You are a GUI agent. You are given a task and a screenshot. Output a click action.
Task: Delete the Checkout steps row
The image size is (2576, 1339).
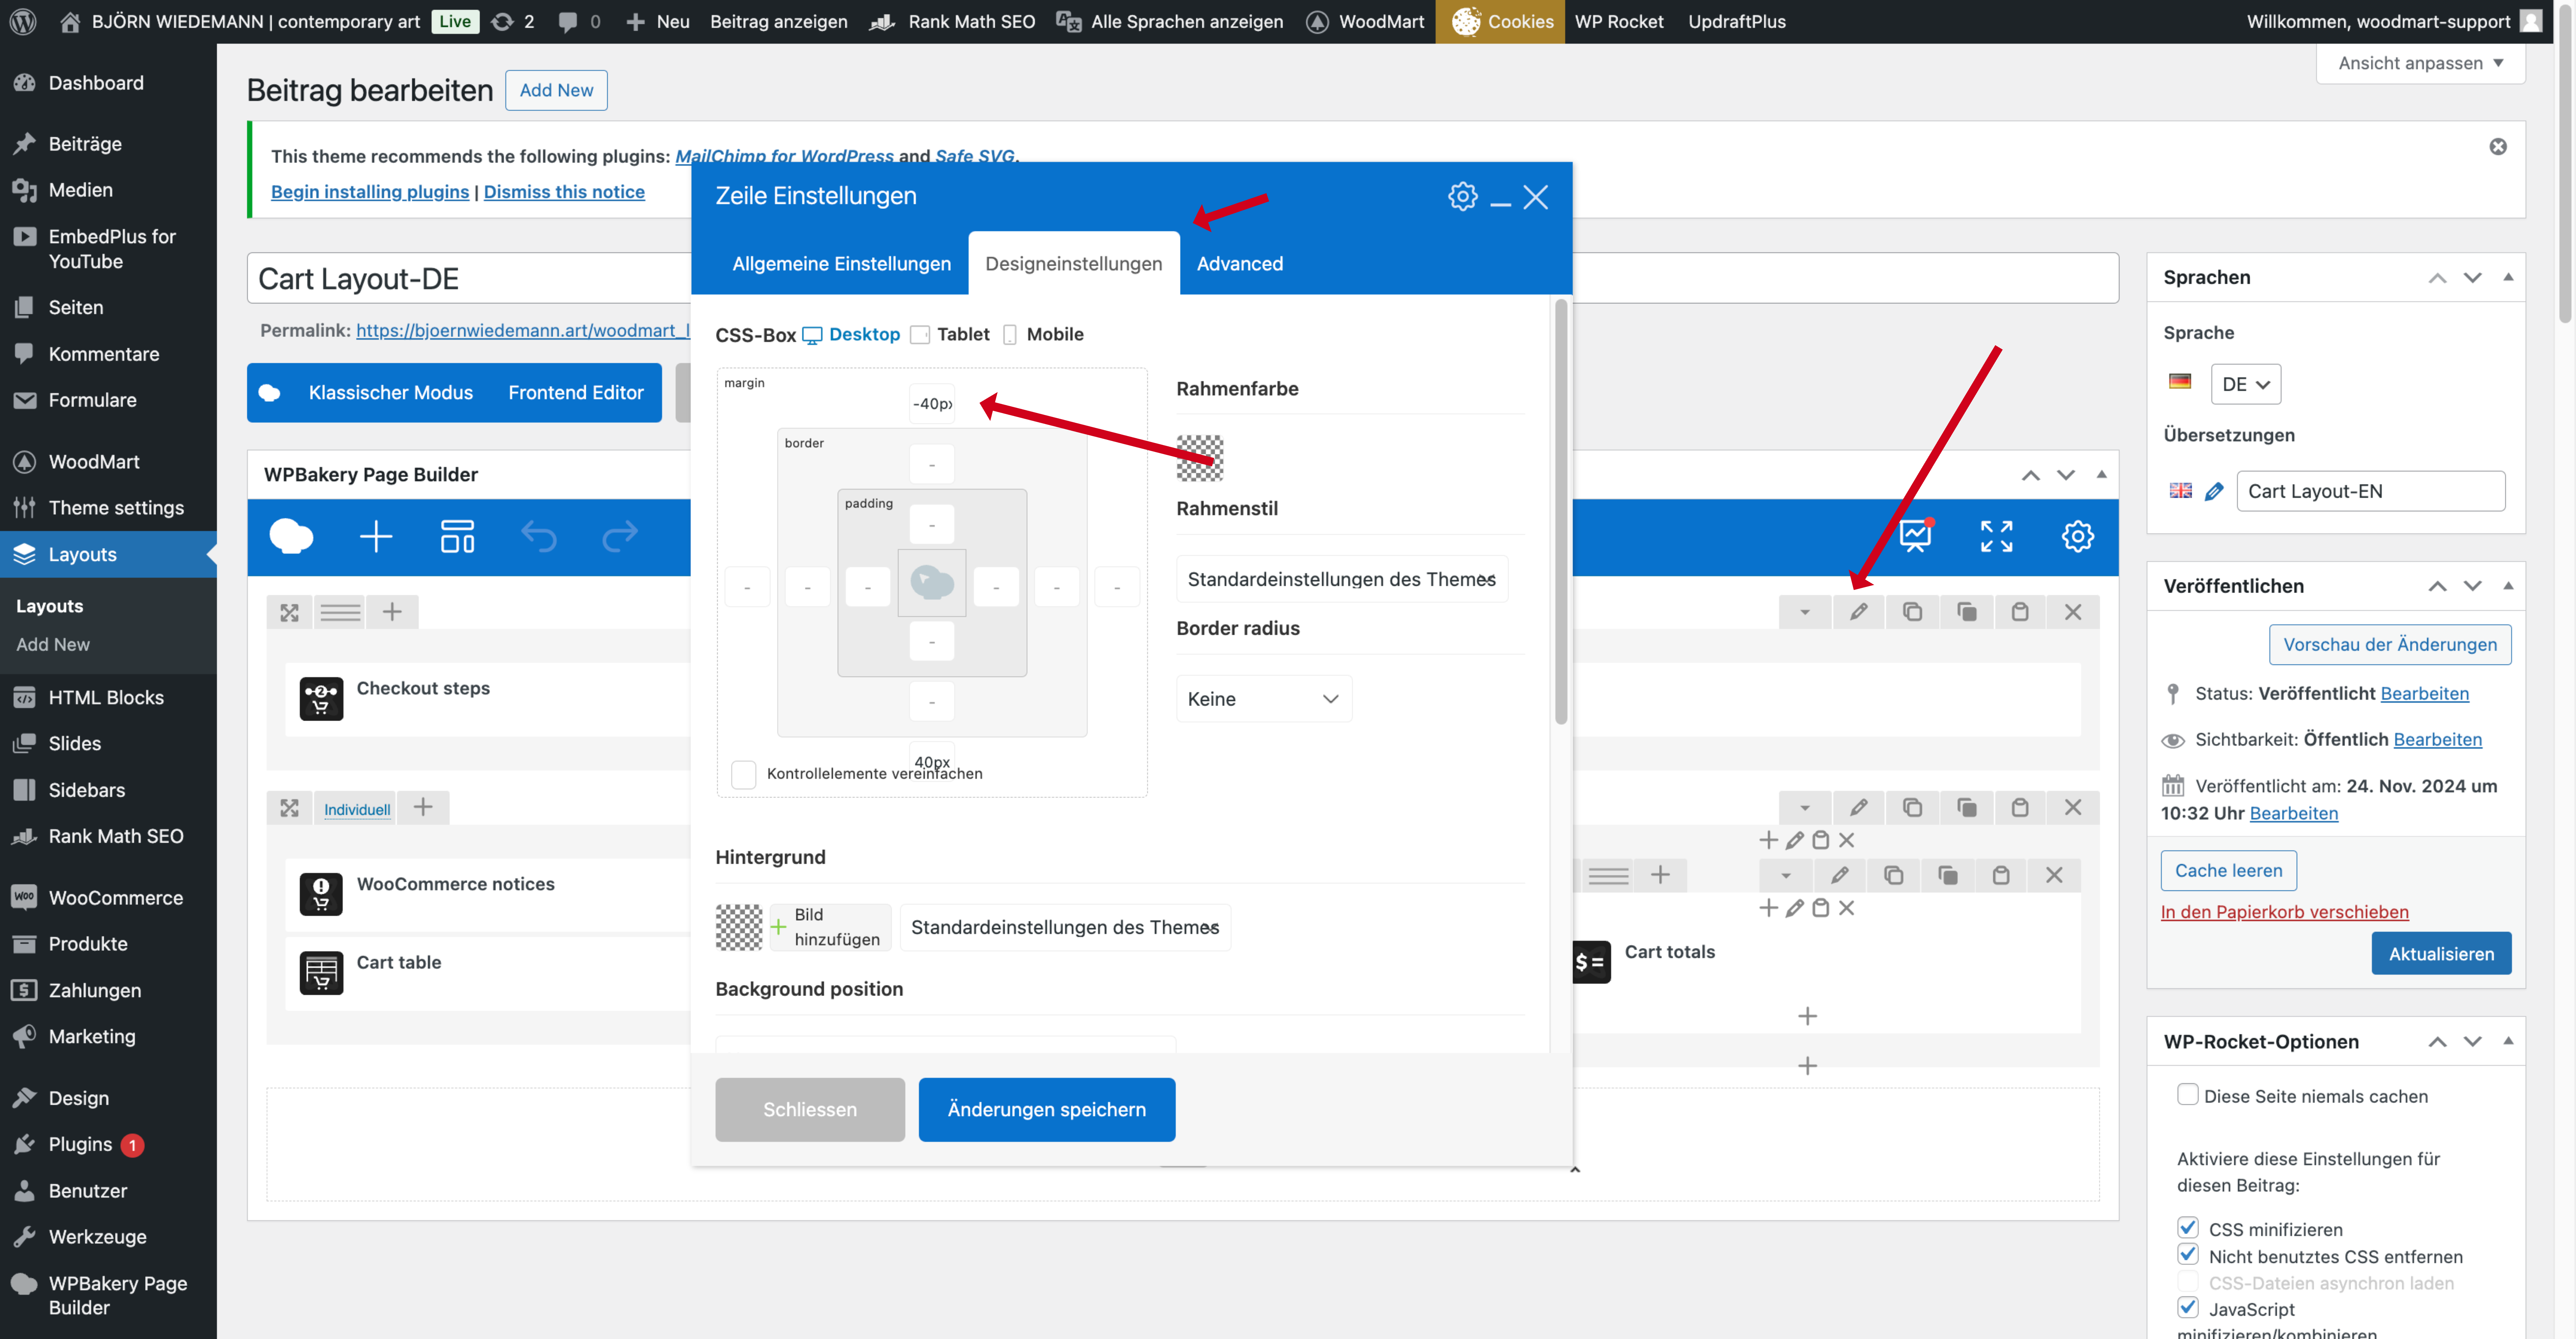[x=2073, y=612]
